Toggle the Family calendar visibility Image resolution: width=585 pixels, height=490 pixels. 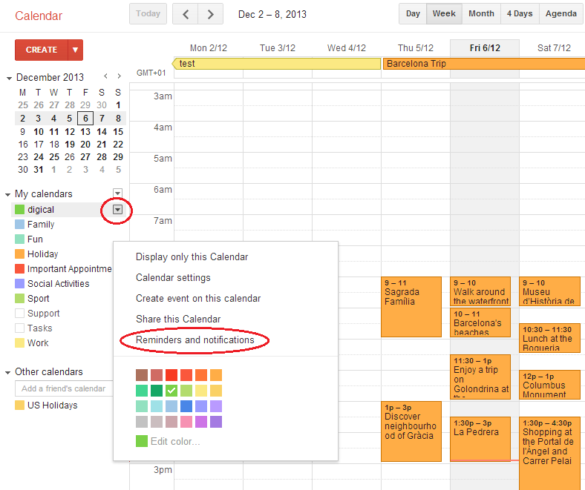tap(20, 225)
